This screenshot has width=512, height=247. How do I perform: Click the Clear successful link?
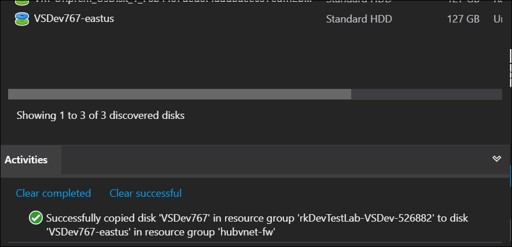coord(146,193)
